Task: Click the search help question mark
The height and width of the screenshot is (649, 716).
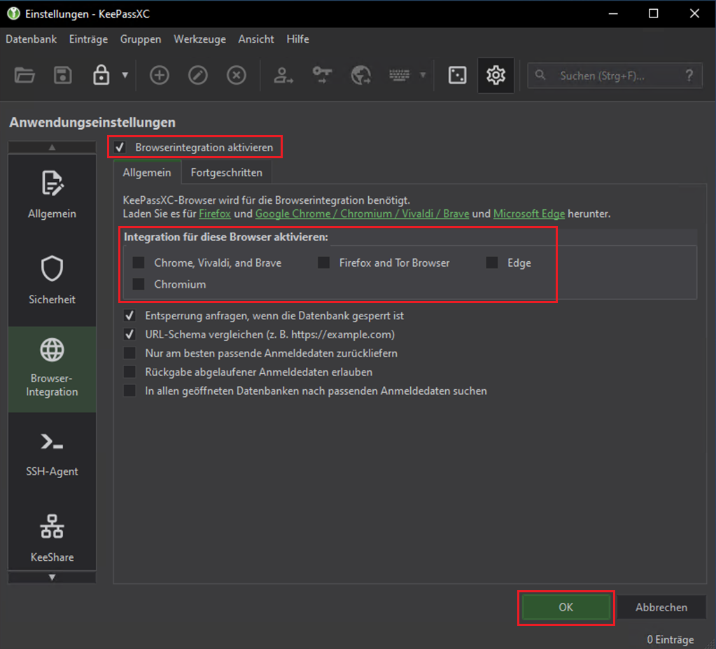Action: (x=689, y=76)
